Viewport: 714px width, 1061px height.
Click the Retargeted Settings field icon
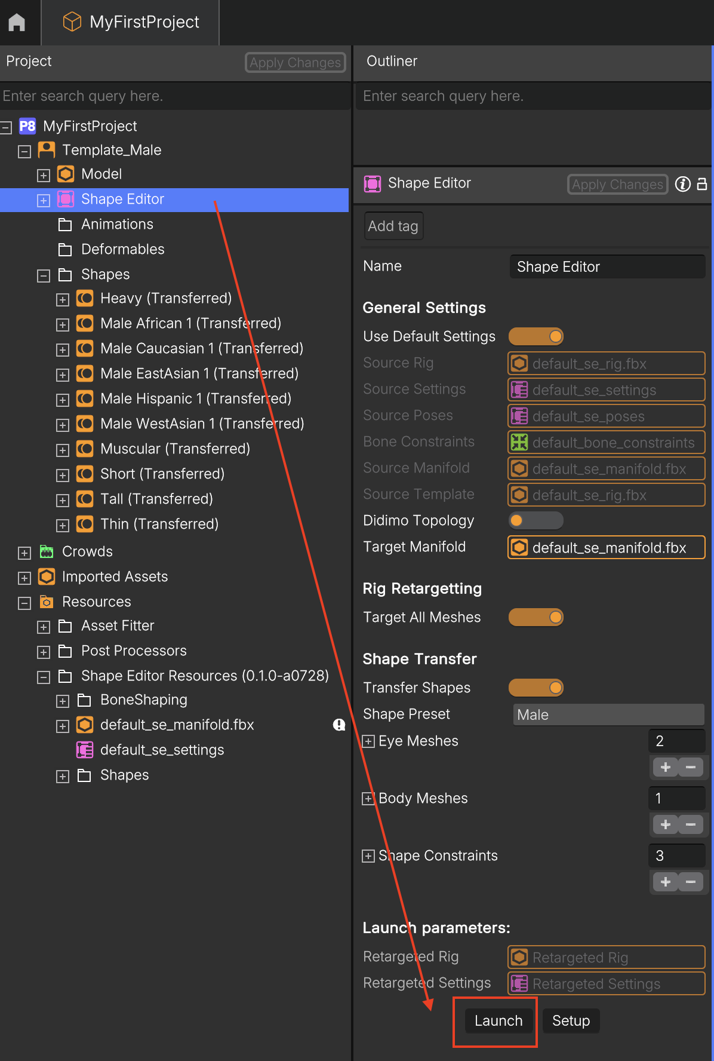pyautogui.click(x=519, y=983)
